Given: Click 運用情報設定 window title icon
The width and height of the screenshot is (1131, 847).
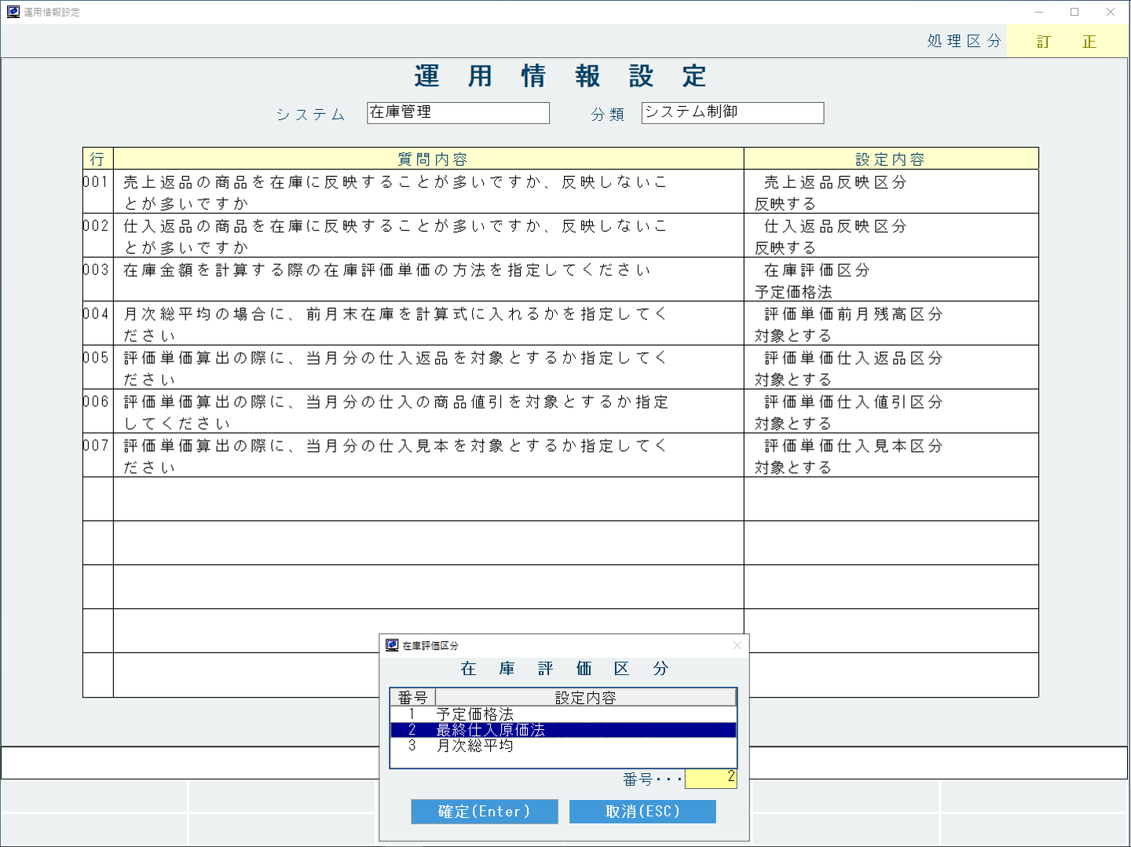Looking at the screenshot, I should pos(13,12).
